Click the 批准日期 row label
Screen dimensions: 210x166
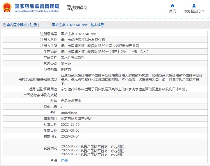(x=51, y=125)
